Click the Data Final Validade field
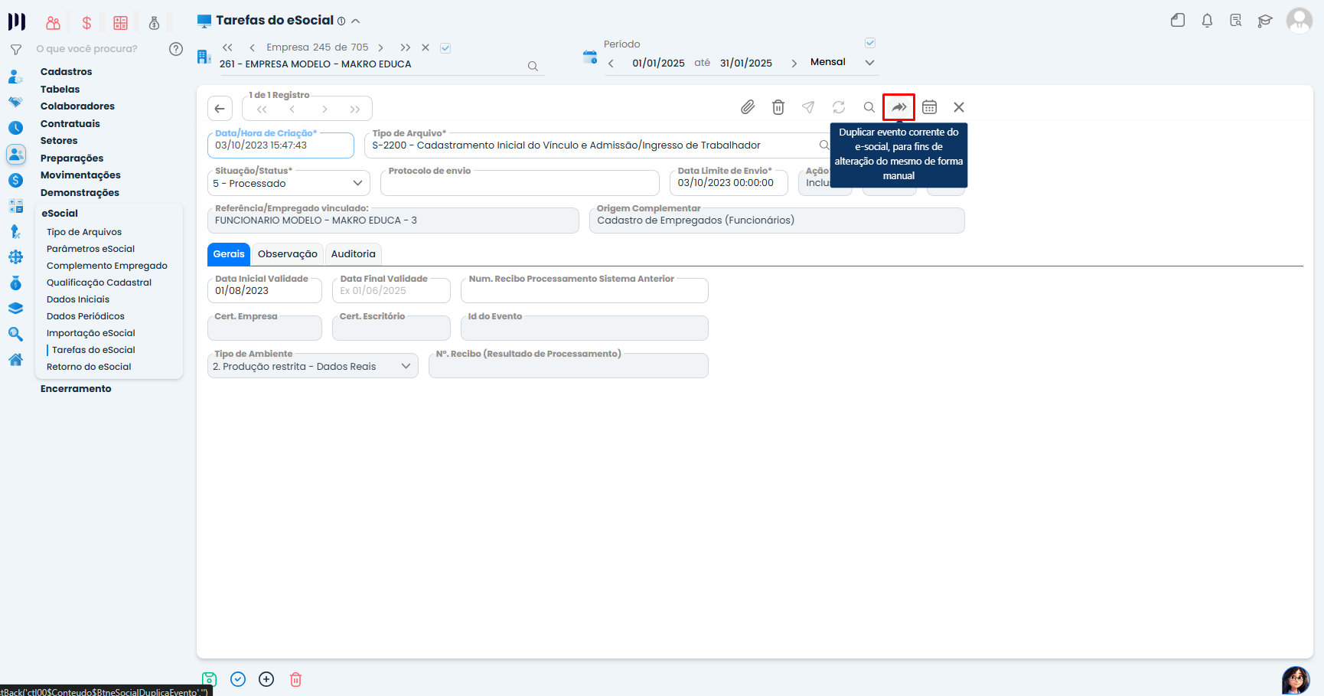This screenshot has width=1324, height=696. [x=391, y=291]
